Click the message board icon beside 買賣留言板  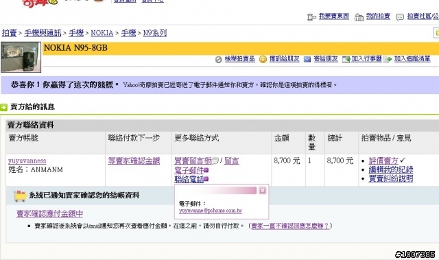[x=215, y=161]
